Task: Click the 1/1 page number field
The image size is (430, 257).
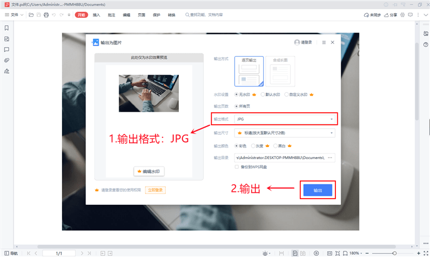Action: [x=59, y=254]
